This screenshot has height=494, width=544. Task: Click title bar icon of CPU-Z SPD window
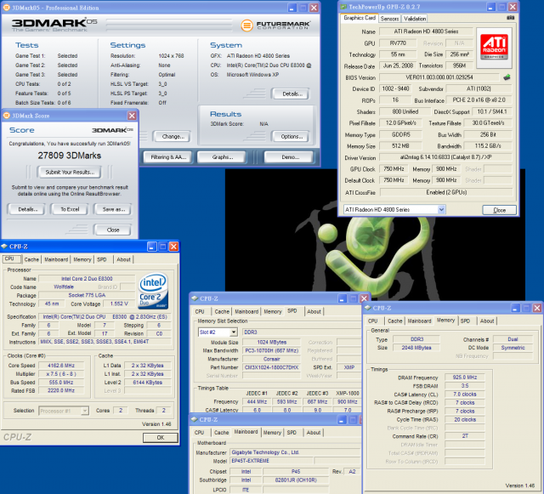point(195,298)
